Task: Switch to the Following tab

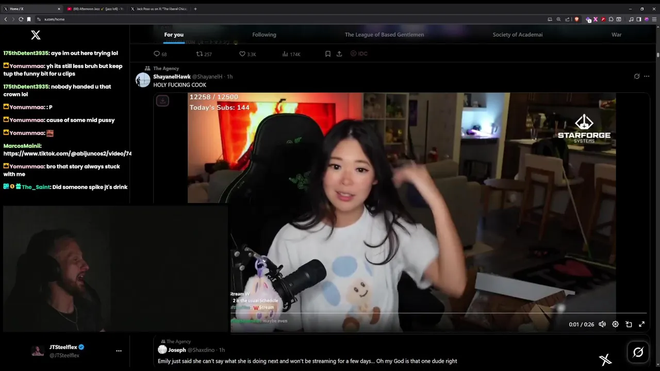Action: [264, 35]
